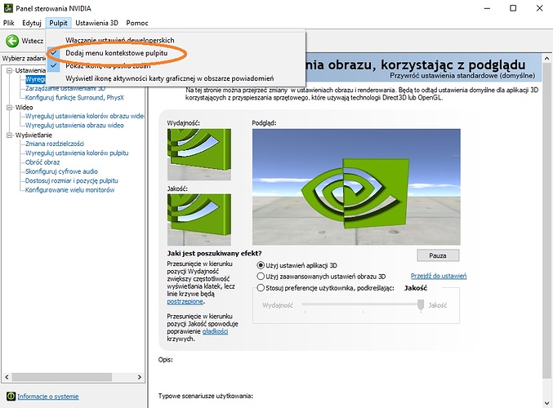Click the system info icon beside Informacje o systemie
This screenshot has height=408, width=553.
click(x=11, y=397)
